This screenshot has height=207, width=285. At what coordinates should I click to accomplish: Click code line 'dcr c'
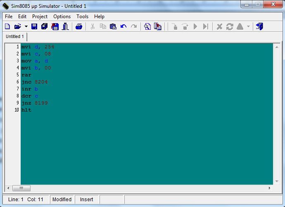click(x=30, y=96)
